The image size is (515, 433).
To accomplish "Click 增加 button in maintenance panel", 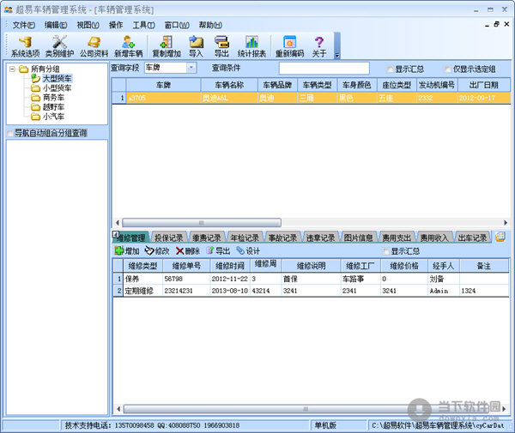I will tap(126, 251).
